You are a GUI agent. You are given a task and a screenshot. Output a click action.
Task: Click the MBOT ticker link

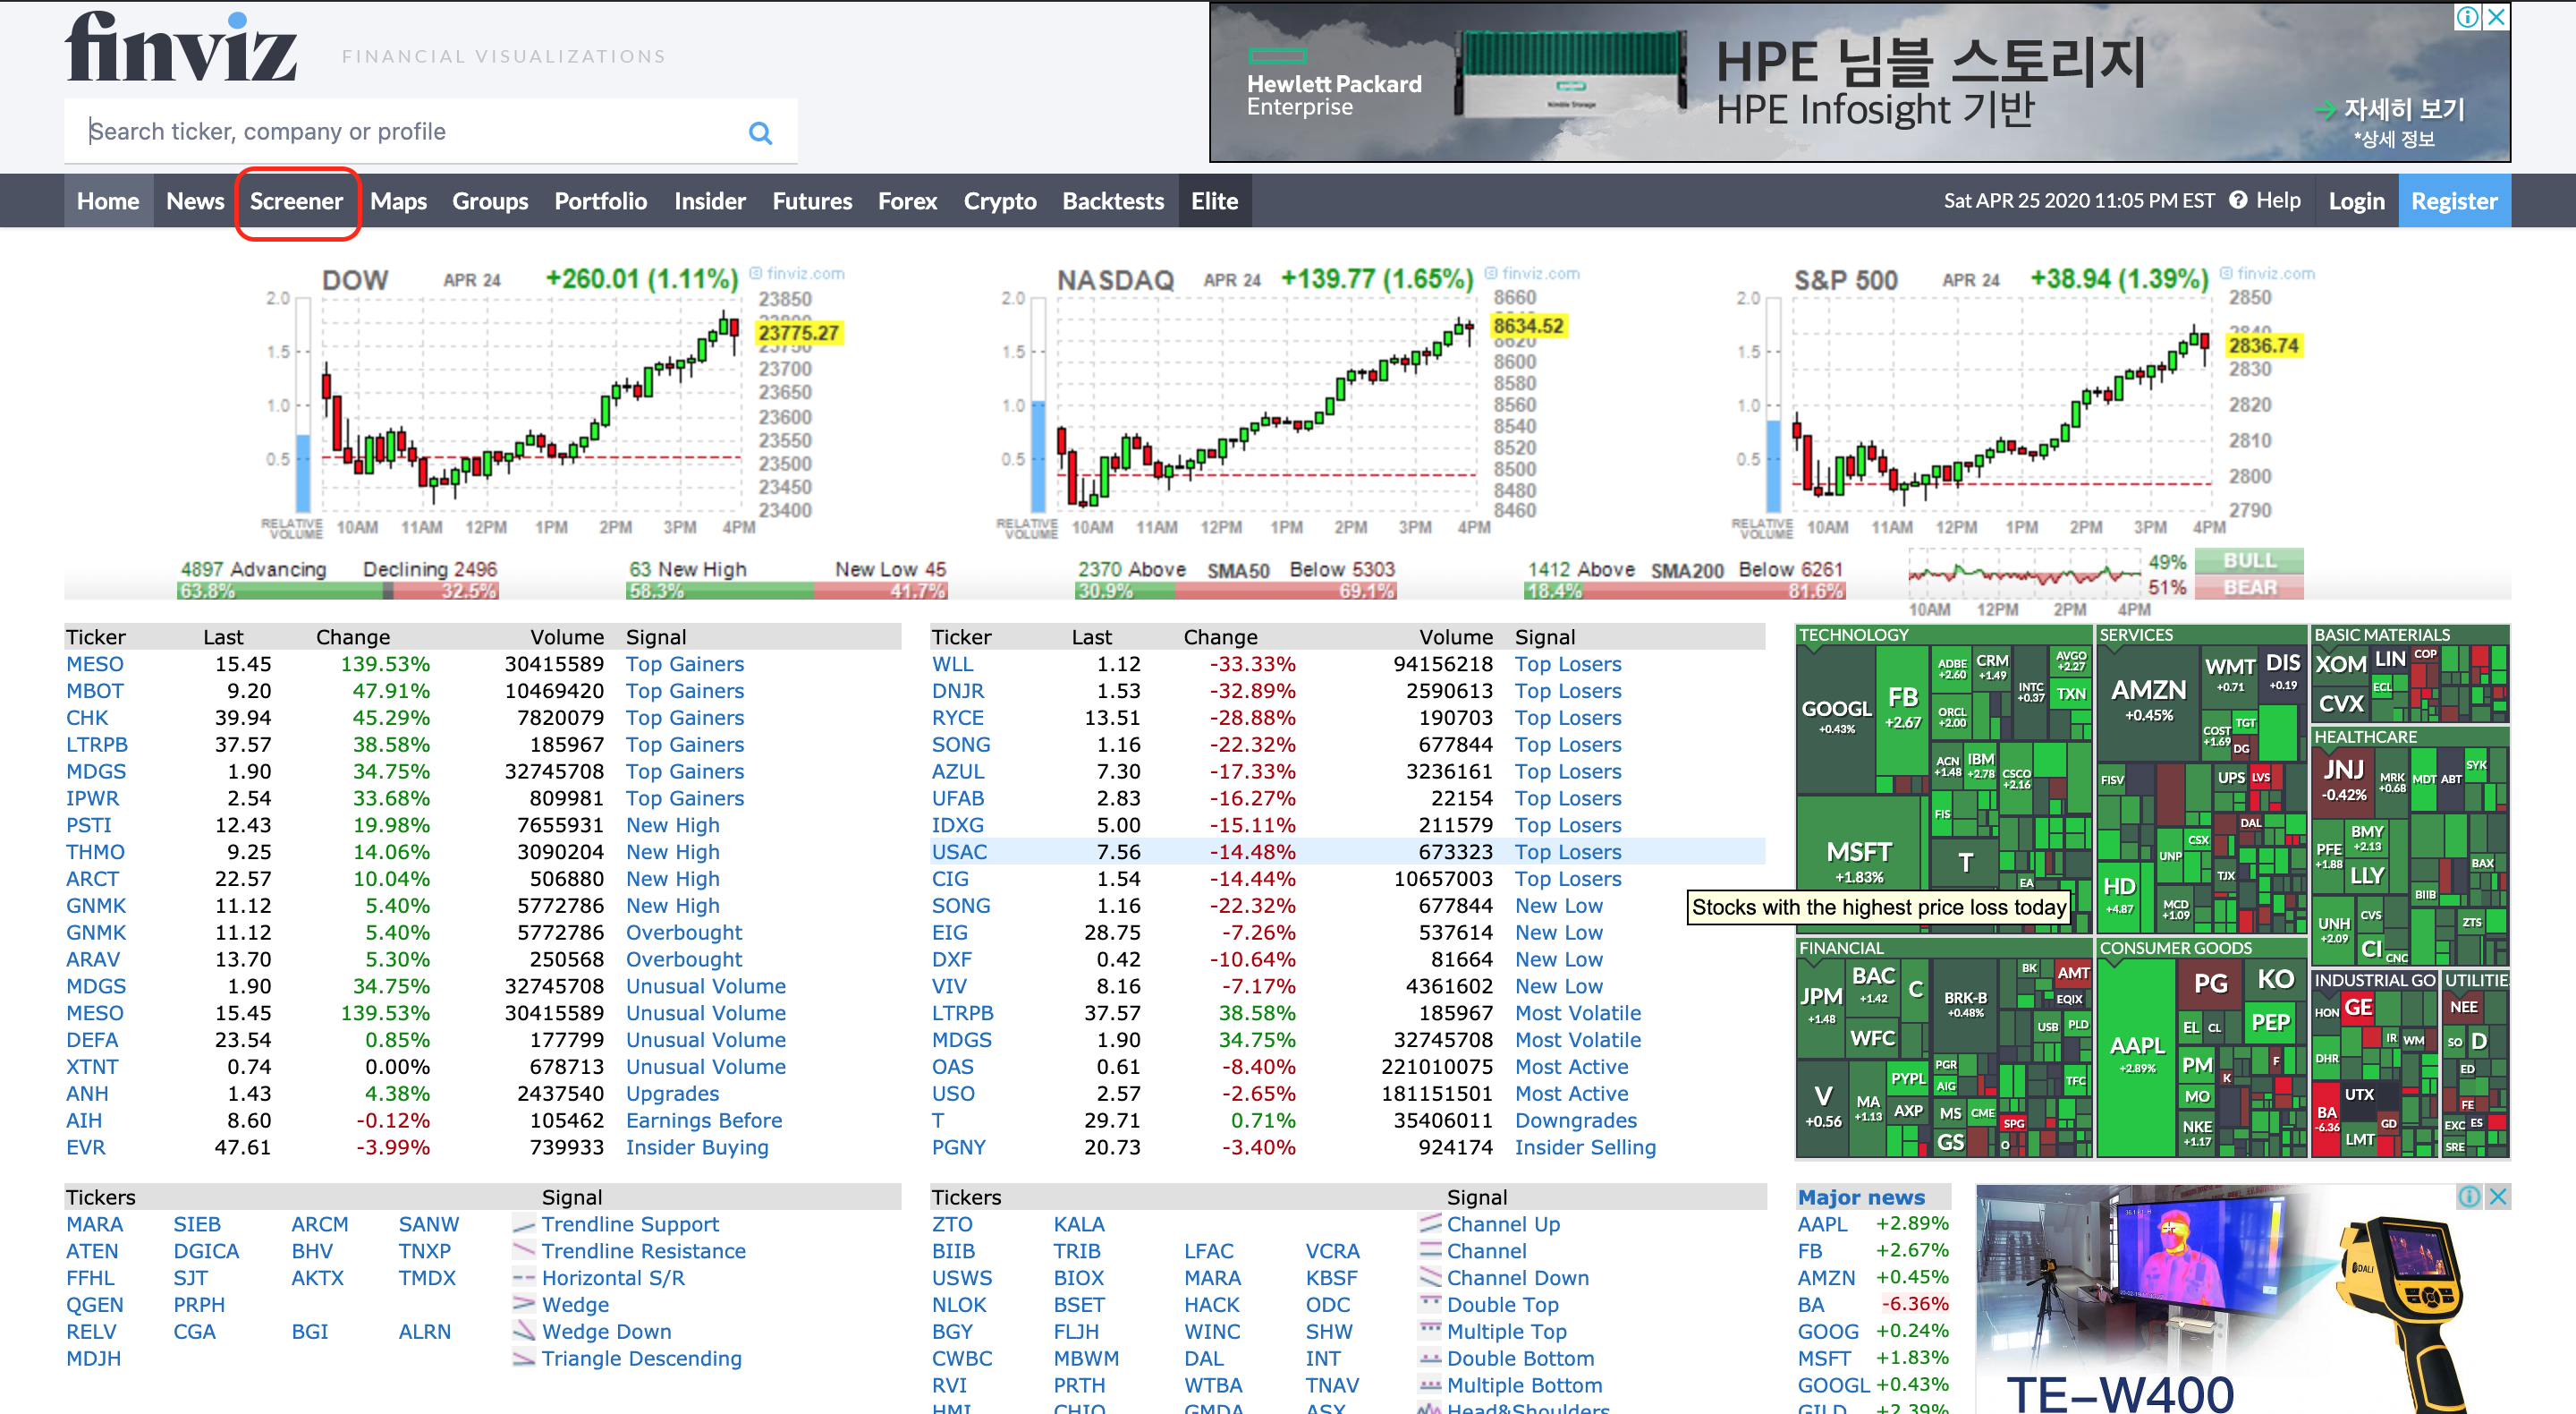tap(95, 691)
